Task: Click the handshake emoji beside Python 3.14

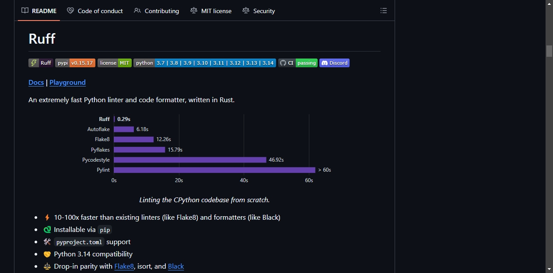Action: [x=47, y=254]
